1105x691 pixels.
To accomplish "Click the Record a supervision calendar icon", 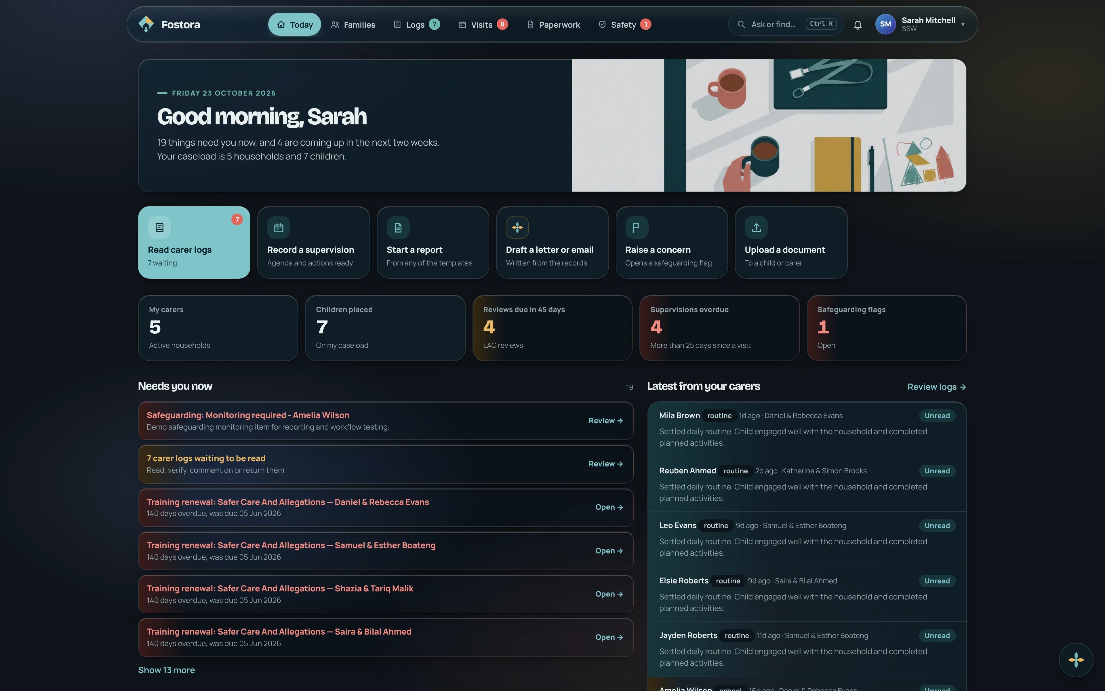I will 279,227.
